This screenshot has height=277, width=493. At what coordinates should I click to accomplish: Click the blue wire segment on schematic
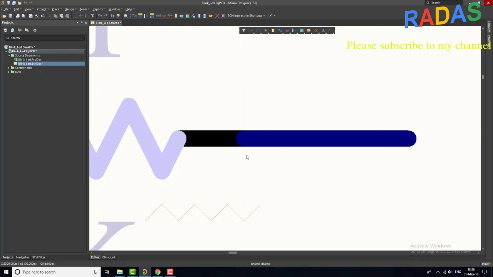click(x=326, y=138)
